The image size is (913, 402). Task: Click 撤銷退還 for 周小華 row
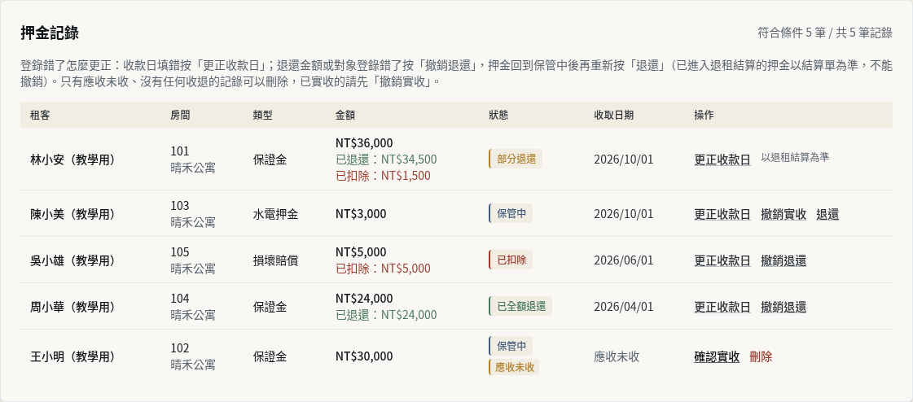click(x=784, y=307)
